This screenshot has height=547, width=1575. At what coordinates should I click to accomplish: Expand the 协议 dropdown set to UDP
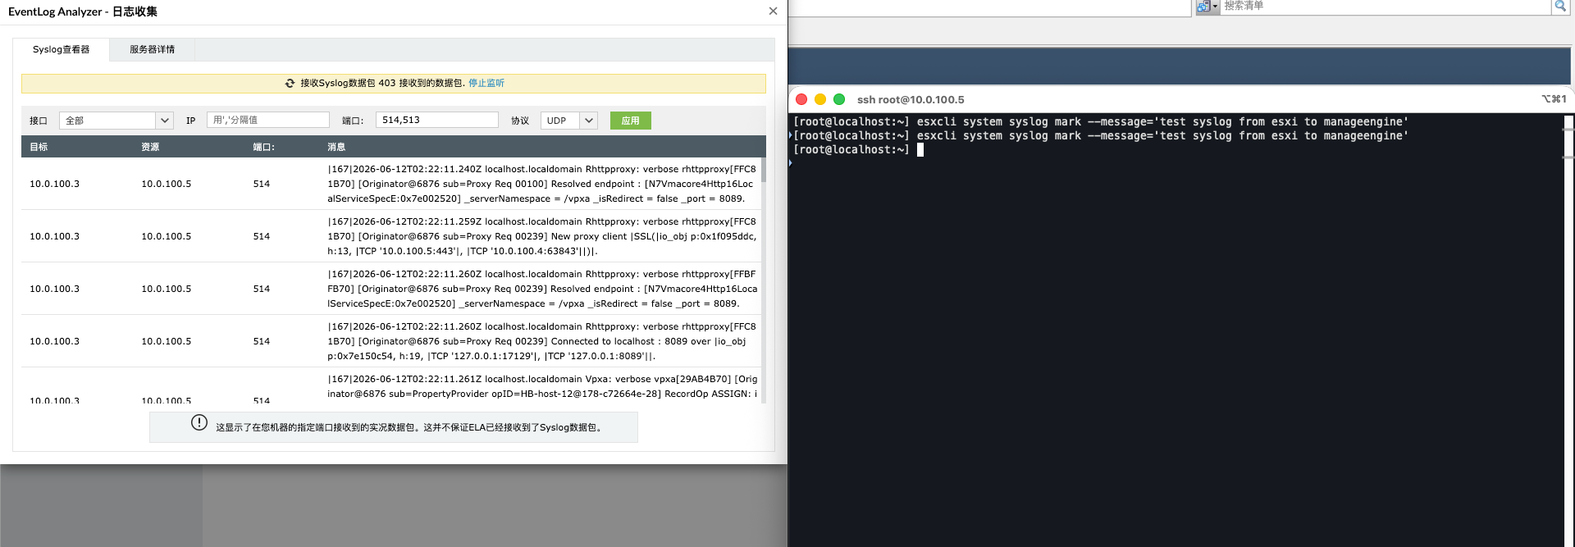point(568,121)
